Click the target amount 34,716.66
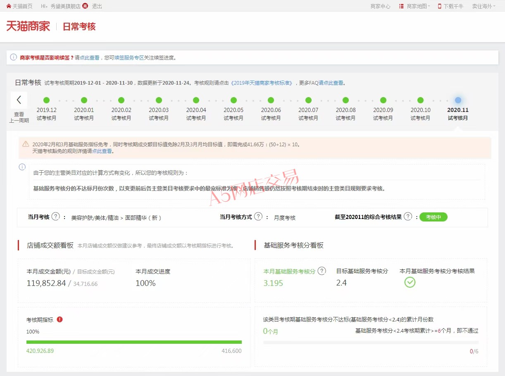The height and width of the screenshot is (376, 505). click(86, 284)
